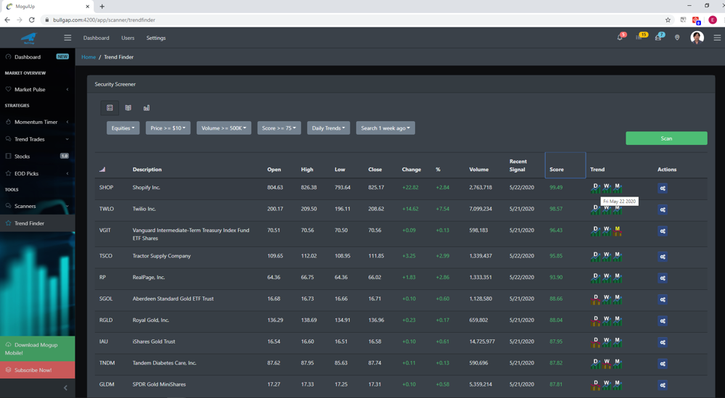
Task: Click the daily trend icon for SGOL
Action: (x=596, y=299)
